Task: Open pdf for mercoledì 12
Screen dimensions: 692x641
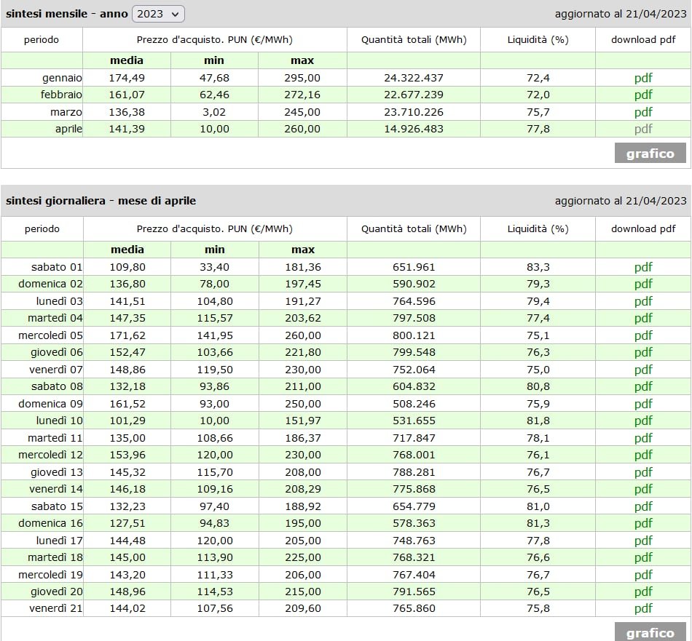Action: [x=643, y=455]
